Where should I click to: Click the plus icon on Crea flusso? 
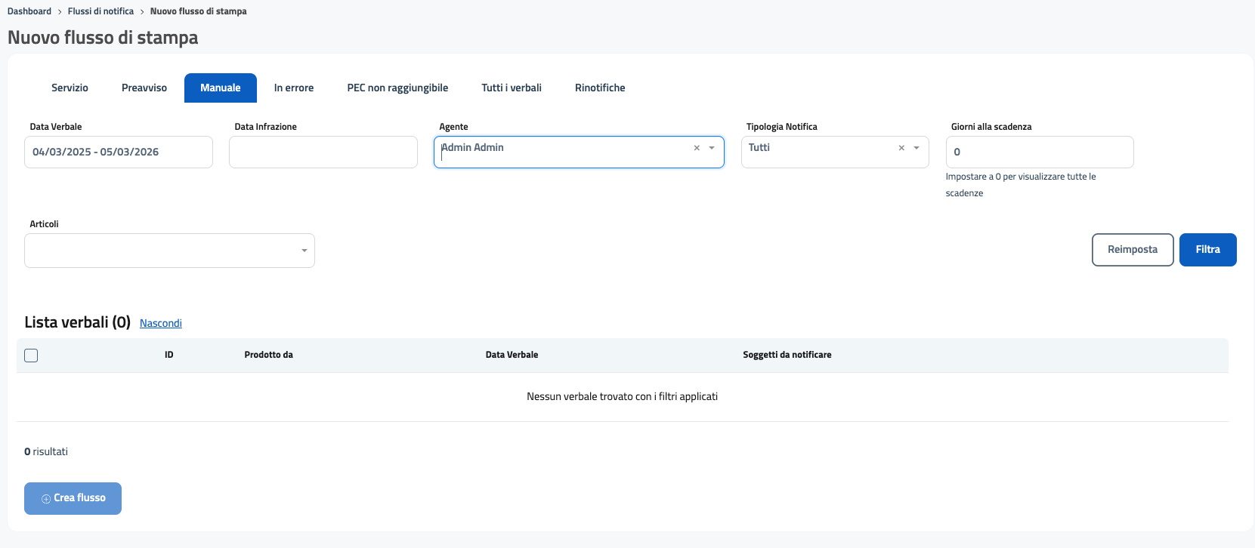pos(46,499)
